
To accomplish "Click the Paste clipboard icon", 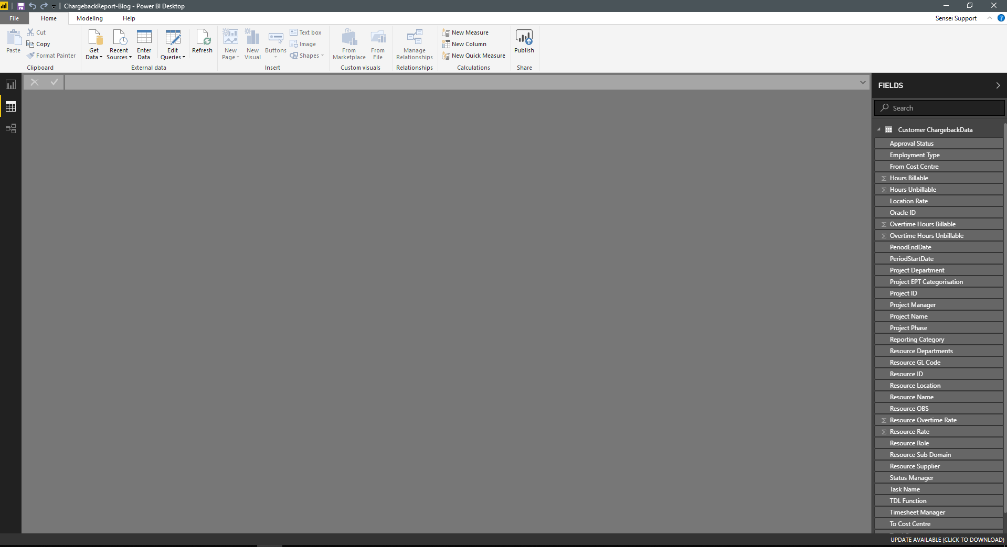I will point(13,41).
